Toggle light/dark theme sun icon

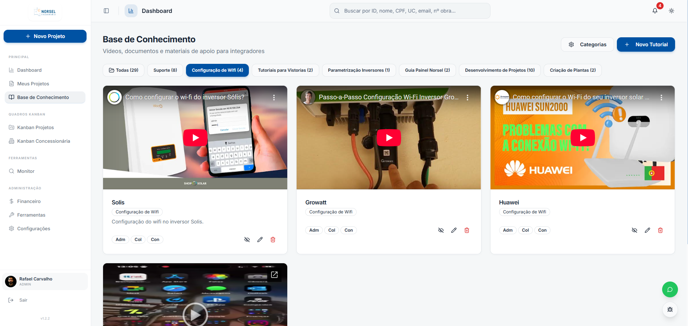pyautogui.click(x=671, y=11)
